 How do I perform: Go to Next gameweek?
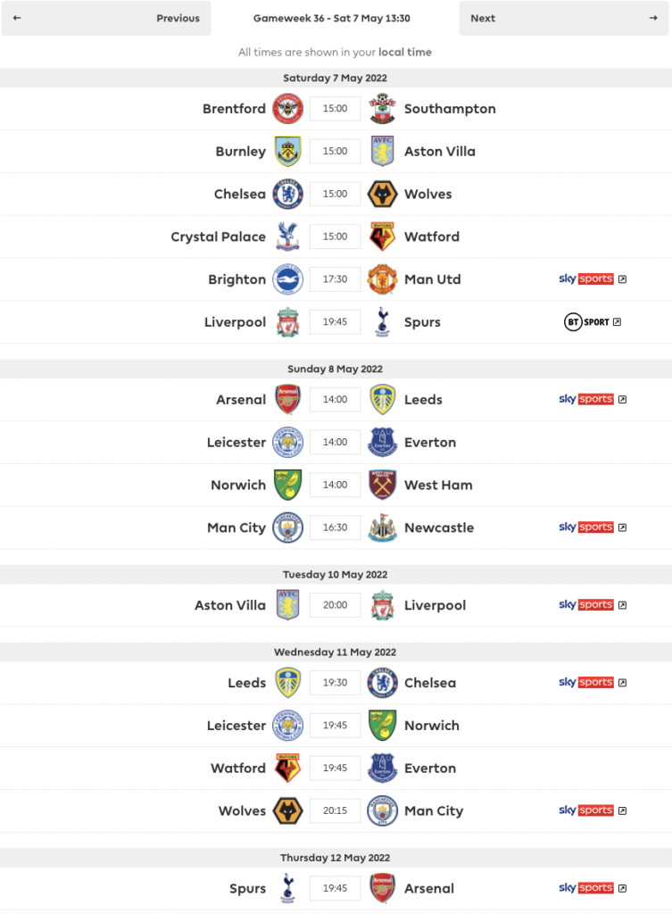coord(564,18)
